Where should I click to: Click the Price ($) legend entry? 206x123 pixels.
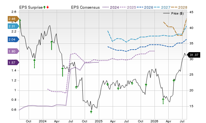point(173,14)
